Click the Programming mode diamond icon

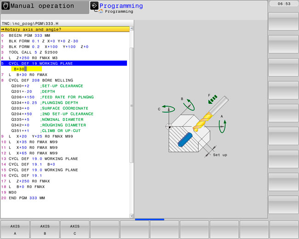(94, 6)
